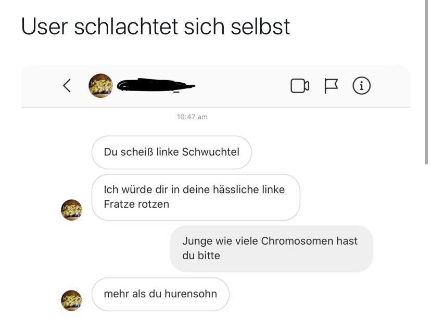Click the empty header area left of video icon
This screenshot has width=431, height=331.
click(242, 86)
